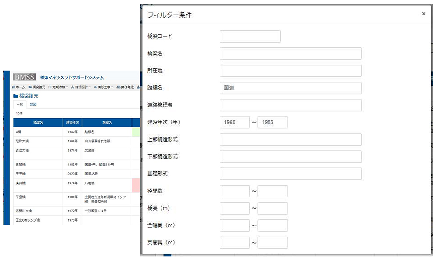Click the 路線名 field containing 国道
The width and height of the screenshot is (440, 262).
point(290,88)
